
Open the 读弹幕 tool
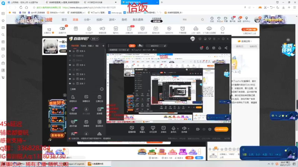click(99, 111)
